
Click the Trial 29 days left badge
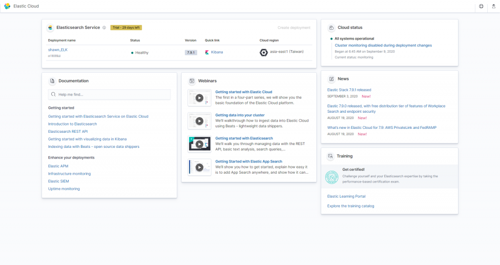tap(126, 28)
